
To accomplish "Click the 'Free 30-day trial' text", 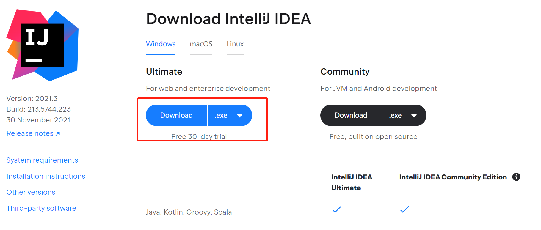I will (199, 136).
